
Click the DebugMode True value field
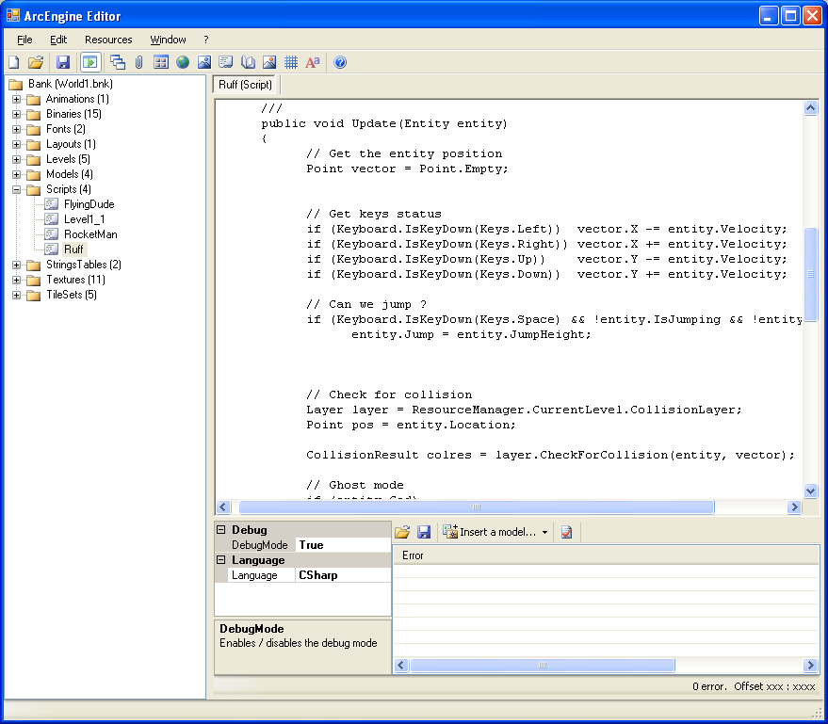pos(343,545)
